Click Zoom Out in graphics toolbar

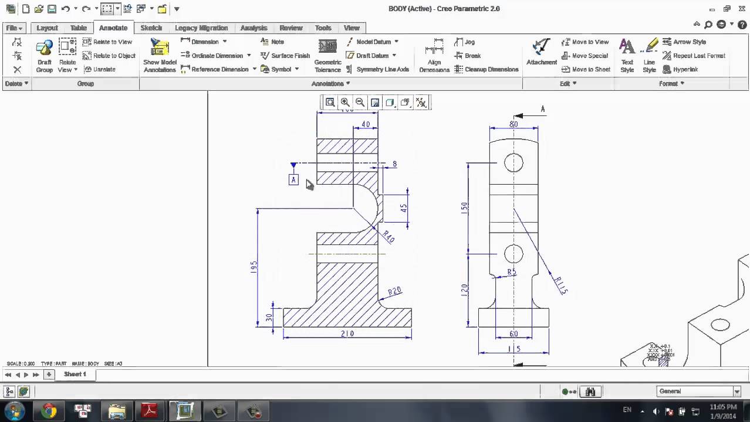tap(360, 103)
